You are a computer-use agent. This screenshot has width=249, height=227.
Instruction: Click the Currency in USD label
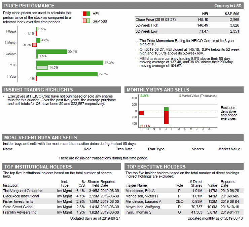point(228,6)
